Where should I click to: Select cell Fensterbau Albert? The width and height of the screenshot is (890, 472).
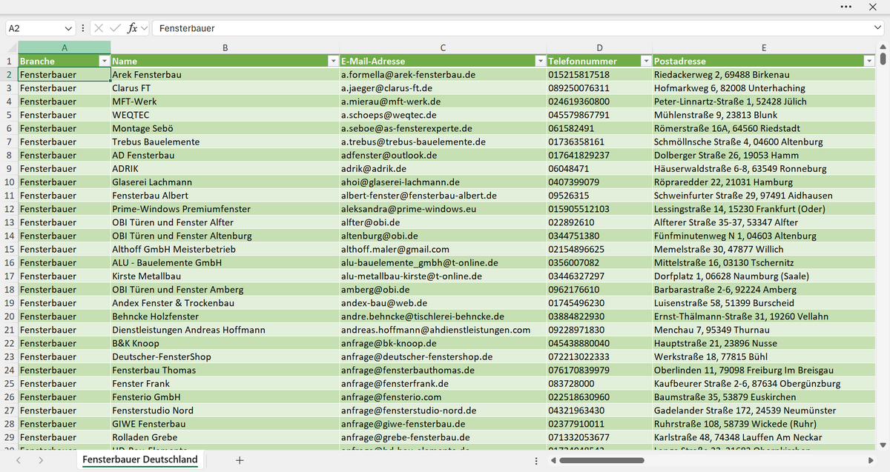point(225,196)
